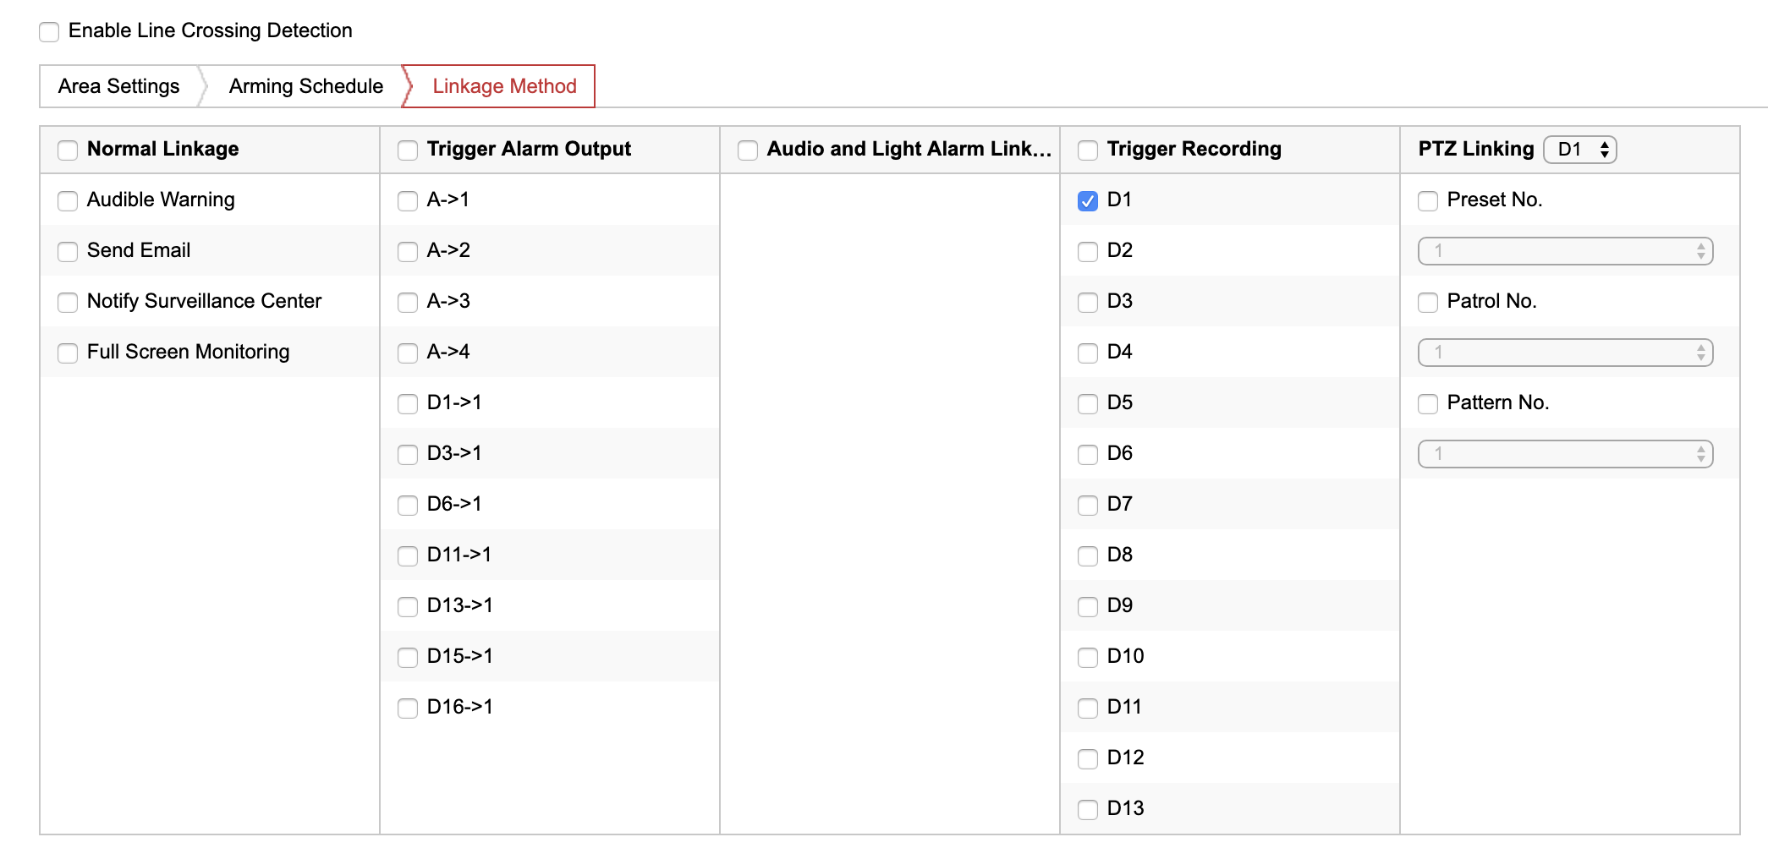This screenshot has height=859, width=1768.
Task: Open the Arming Schedule tab
Action: [x=305, y=86]
